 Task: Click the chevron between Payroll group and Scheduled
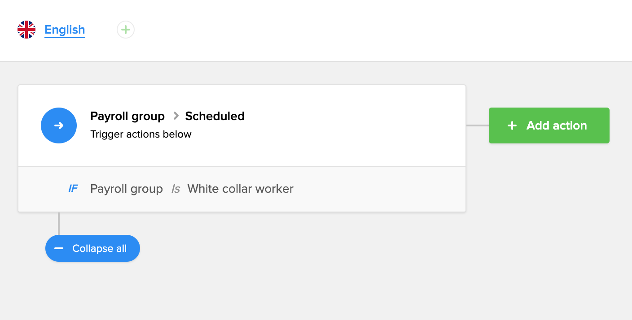(176, 116)
